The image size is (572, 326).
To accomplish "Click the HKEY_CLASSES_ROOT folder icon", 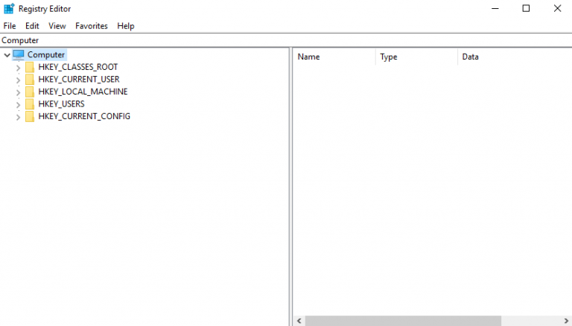I will coord(30,67).
